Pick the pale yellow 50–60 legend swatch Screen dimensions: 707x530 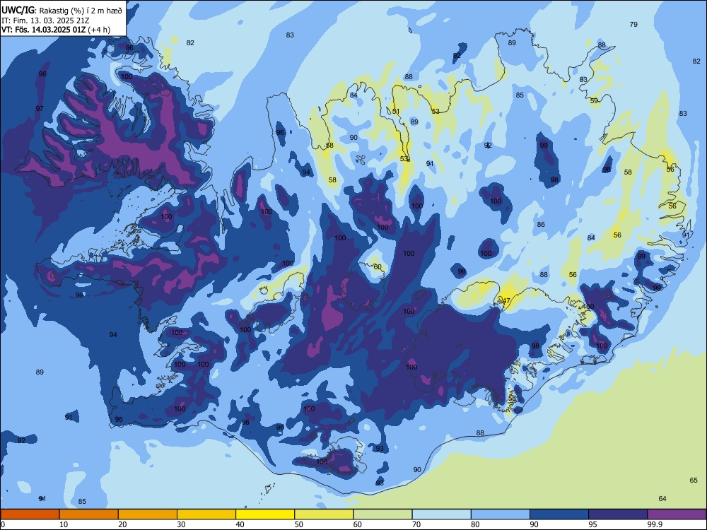click(x=324, y=514)
